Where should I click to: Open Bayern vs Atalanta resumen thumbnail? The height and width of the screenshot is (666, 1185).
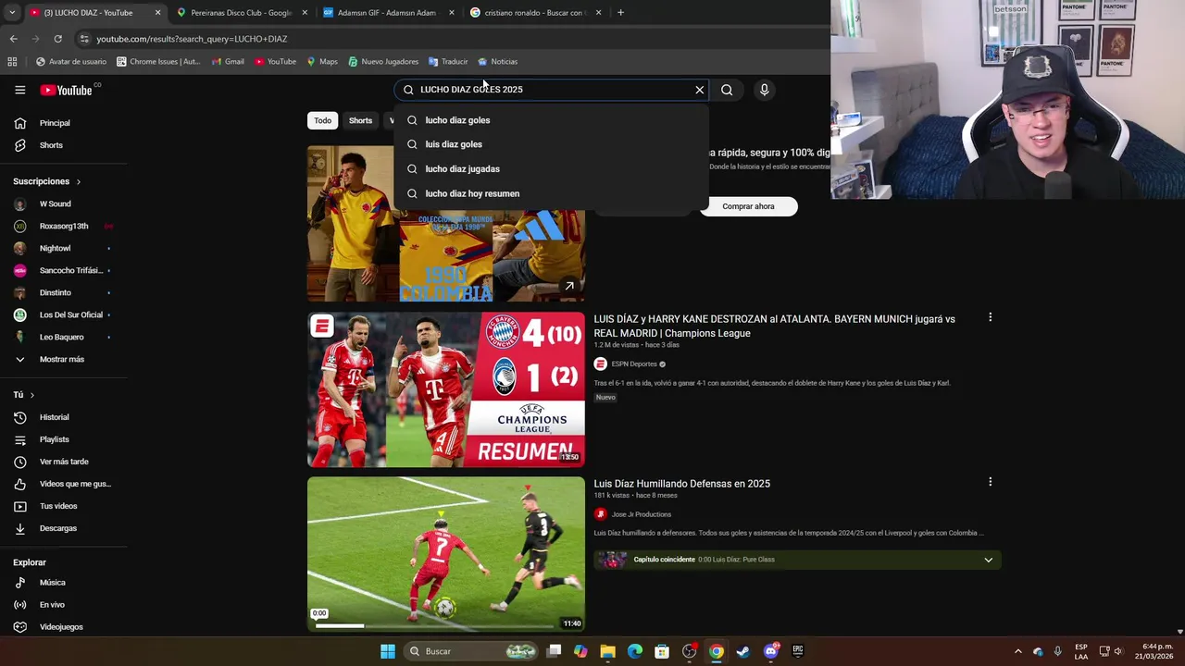click(446, 389)
